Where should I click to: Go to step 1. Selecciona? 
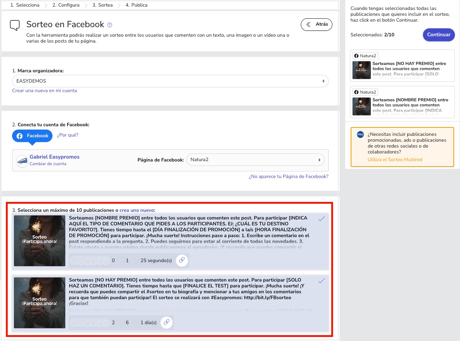(25, 5)
